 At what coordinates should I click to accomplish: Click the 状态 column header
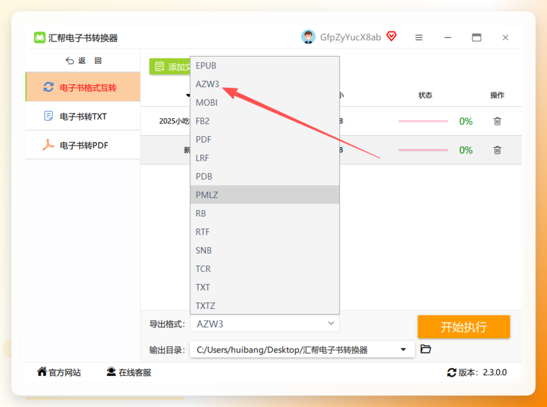(425, 95)
